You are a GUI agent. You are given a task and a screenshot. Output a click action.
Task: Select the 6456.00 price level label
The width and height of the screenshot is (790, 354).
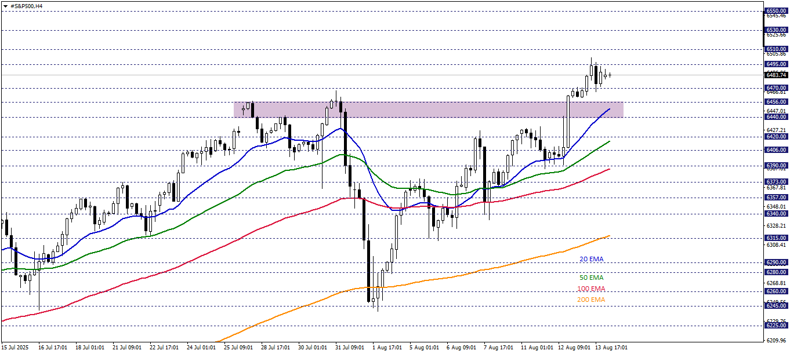(x=776, y=101)
